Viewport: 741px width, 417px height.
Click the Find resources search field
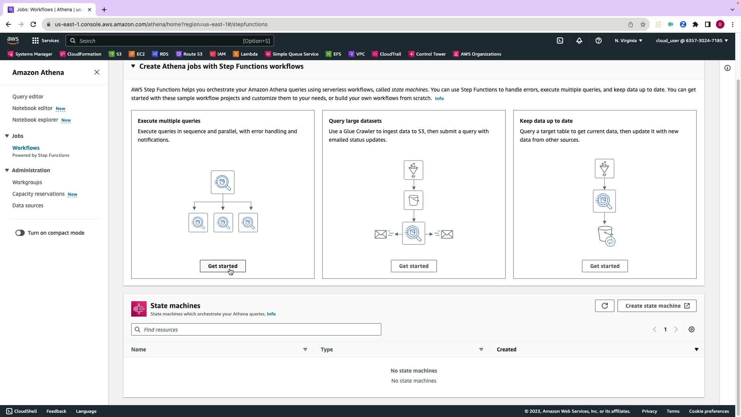coord(256,329)
